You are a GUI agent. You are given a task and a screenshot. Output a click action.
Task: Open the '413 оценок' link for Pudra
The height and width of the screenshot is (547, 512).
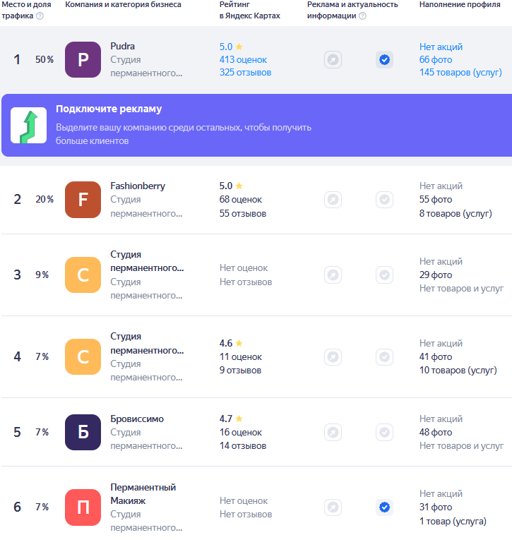click(x=243, y=60)
